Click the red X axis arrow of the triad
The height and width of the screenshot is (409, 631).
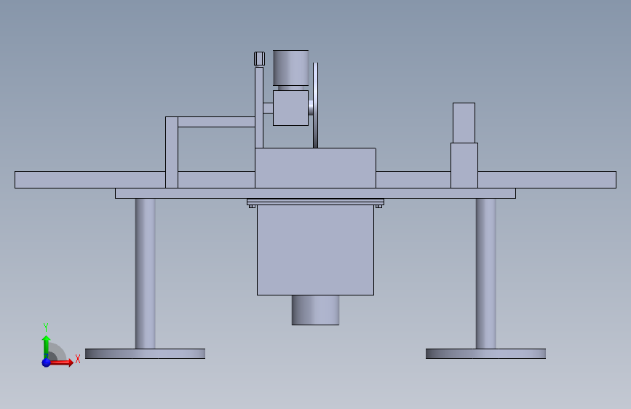[x=62, y=362]
